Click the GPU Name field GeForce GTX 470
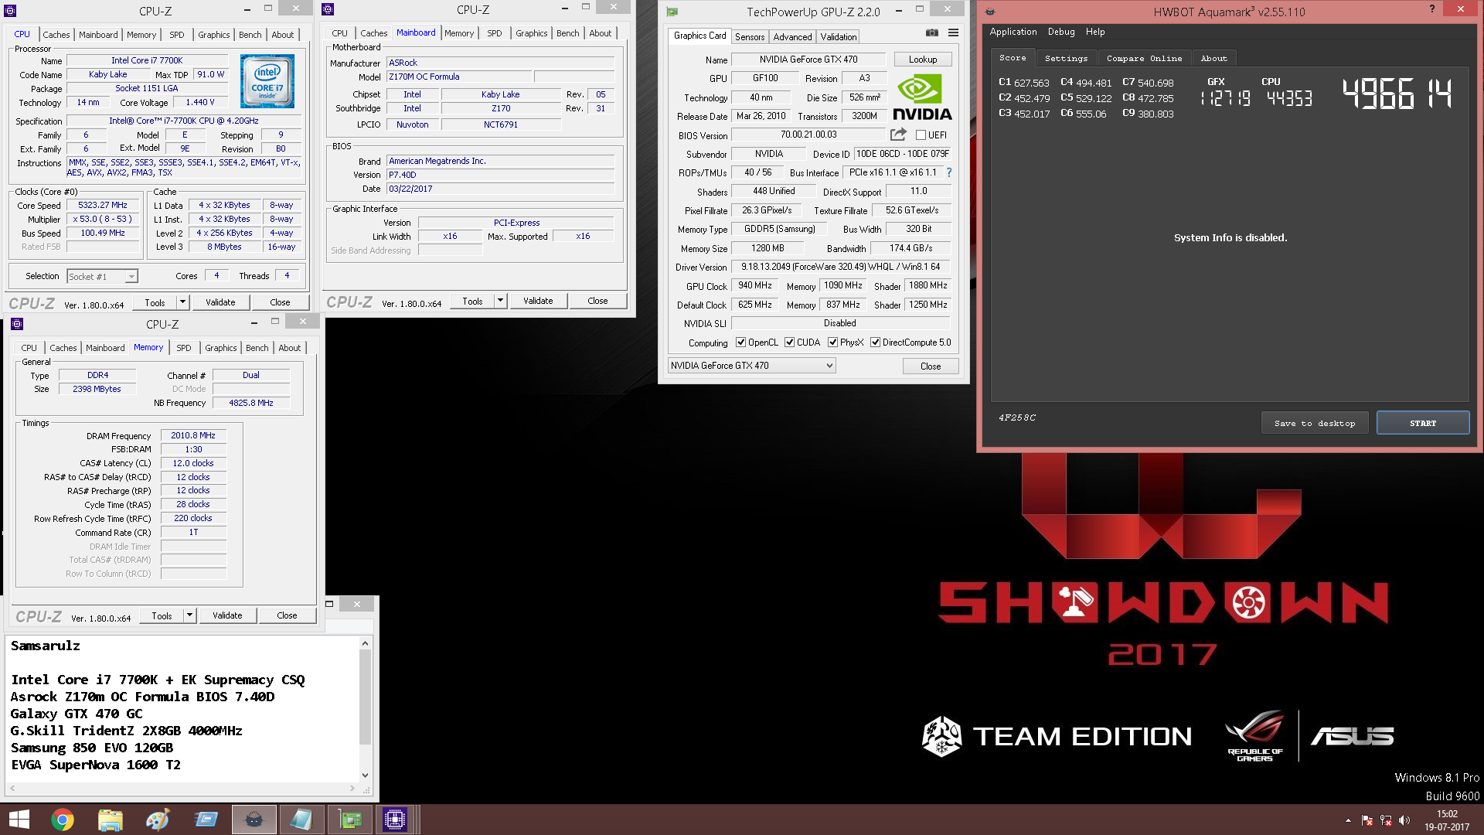Screen dimensions: 1484x835 point(808,60)
